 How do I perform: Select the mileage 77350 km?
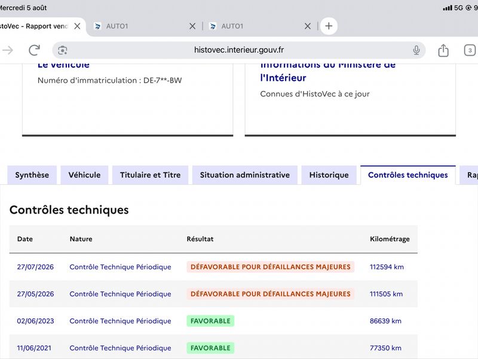(x=385, y=348)
